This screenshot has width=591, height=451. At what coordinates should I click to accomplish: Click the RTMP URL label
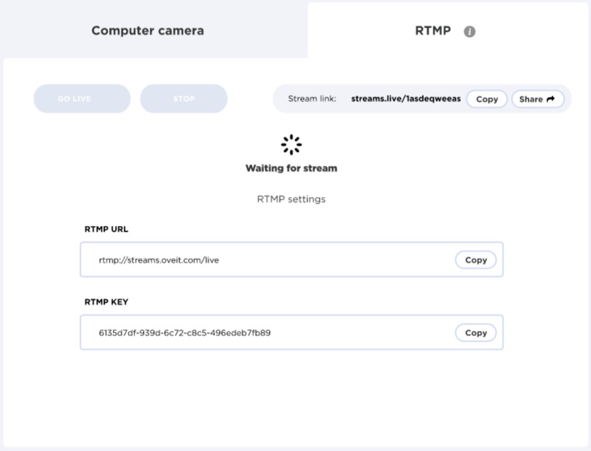click(x=106, y=229)
